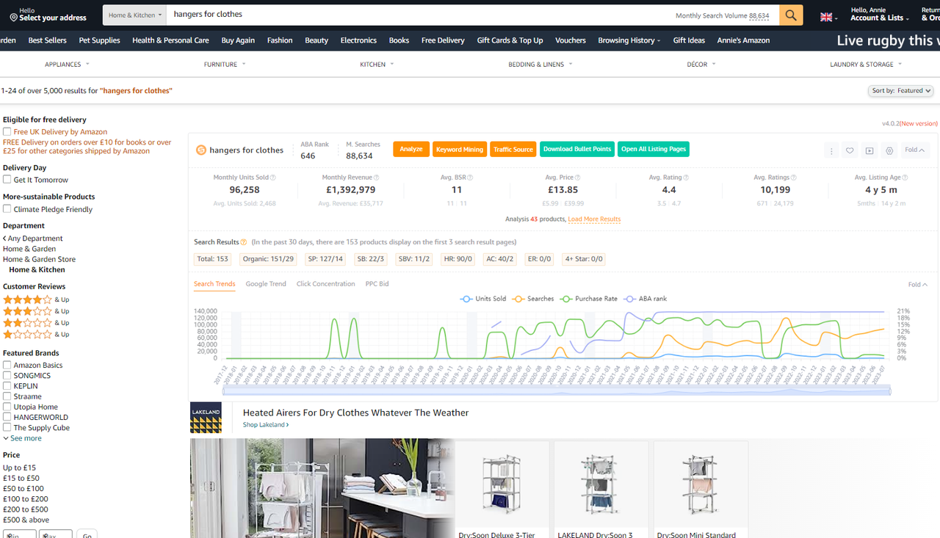Open the Account & Lists menu
The image size is (940, 538).
click(879, 15)
